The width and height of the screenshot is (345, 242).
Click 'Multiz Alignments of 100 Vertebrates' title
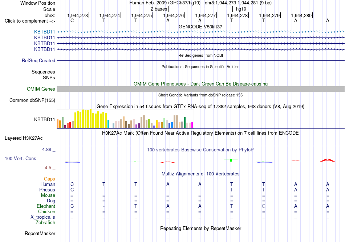click(x=200, y=174)
